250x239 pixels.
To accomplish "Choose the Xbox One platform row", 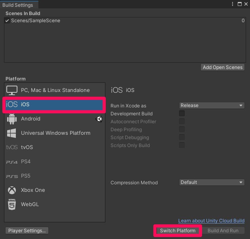I will 55,190.
